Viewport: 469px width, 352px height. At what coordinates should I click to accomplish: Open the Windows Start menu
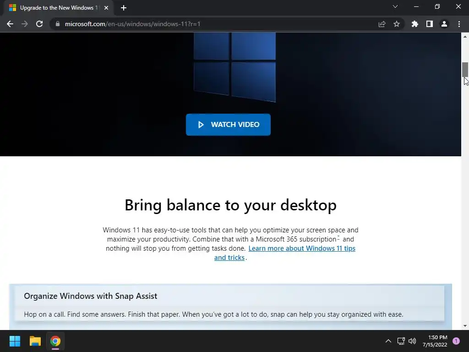15,341
